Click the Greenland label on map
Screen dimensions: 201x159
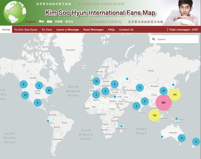(x=70, y=50)
